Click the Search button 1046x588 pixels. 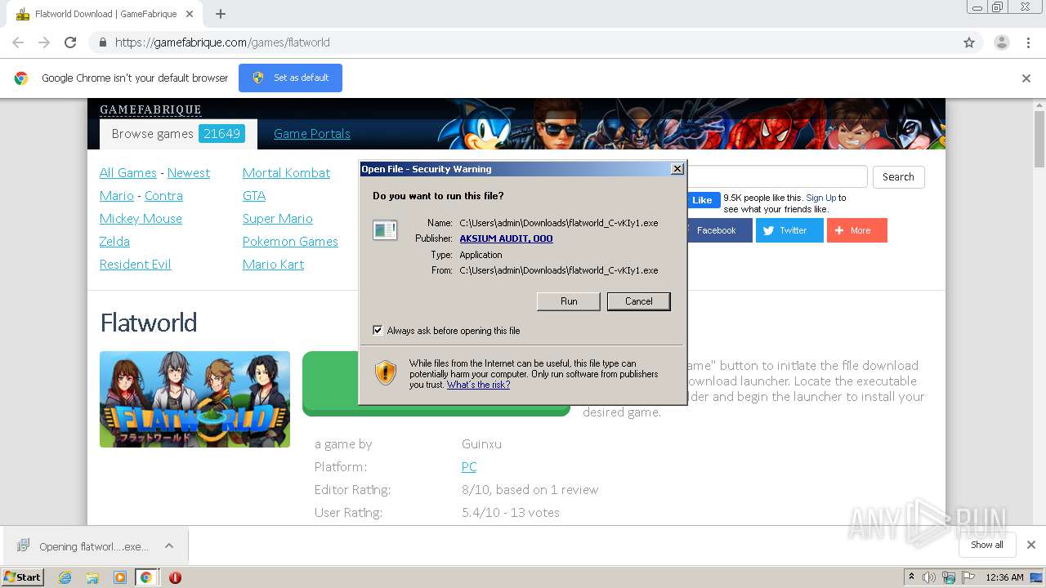tap(898, 177)
